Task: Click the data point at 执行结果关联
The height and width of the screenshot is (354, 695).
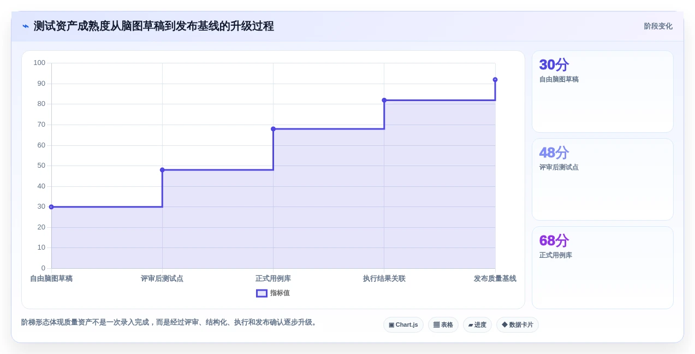Action: (384, 100)
